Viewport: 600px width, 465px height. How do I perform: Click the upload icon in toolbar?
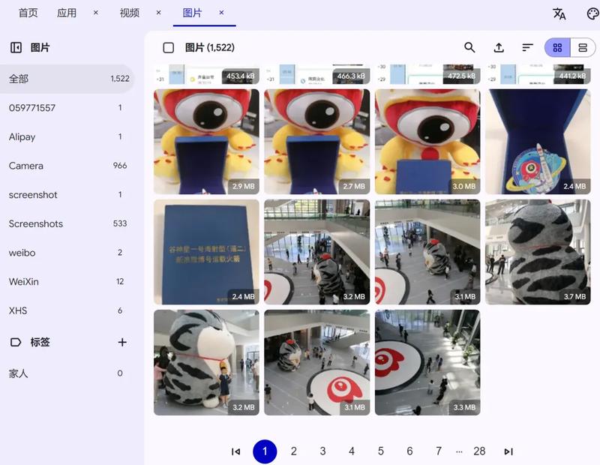tap(499, 47)
